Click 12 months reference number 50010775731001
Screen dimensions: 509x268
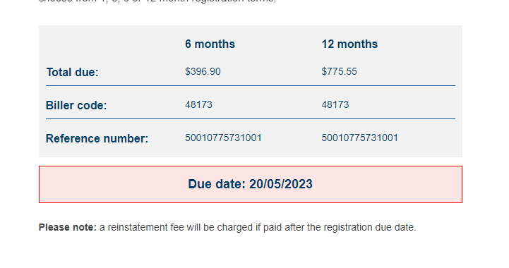(x=359, y=138)
